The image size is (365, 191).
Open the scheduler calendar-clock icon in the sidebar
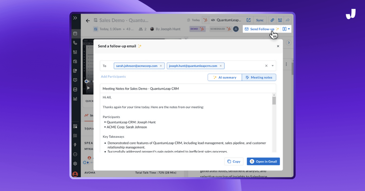75,61
